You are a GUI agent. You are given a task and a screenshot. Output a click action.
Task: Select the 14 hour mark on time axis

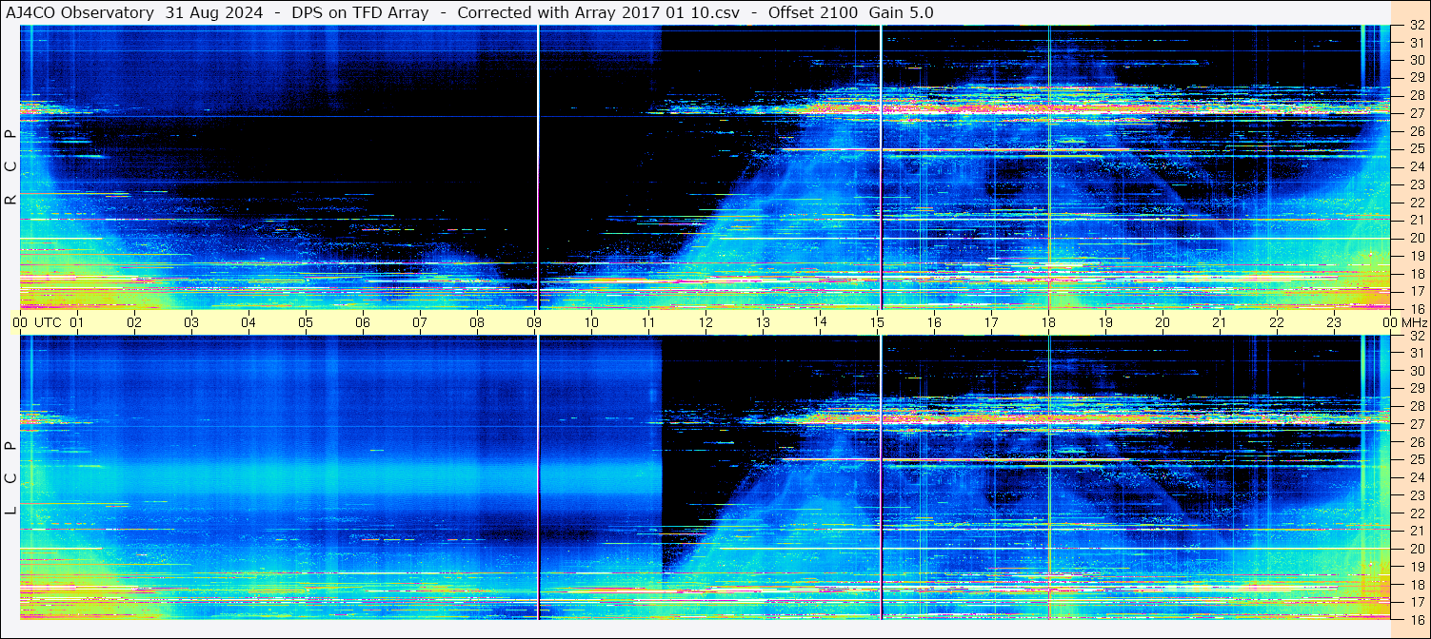[x=820, y=321]
